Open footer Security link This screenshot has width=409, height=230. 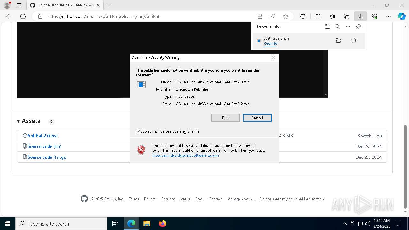[168, 199]
